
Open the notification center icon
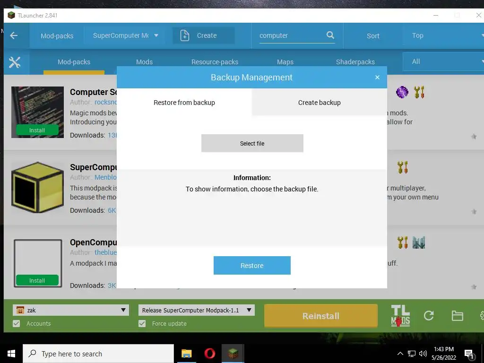point(469,354)
